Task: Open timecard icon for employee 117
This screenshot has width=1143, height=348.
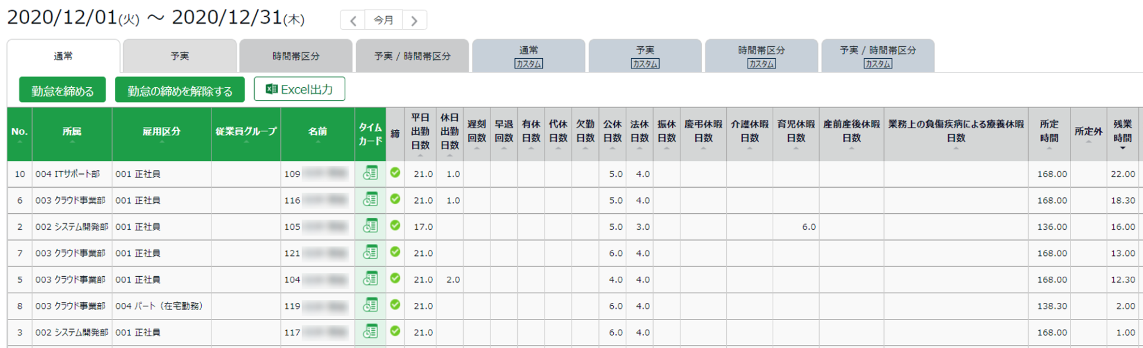Action: [x=370, y=332]
